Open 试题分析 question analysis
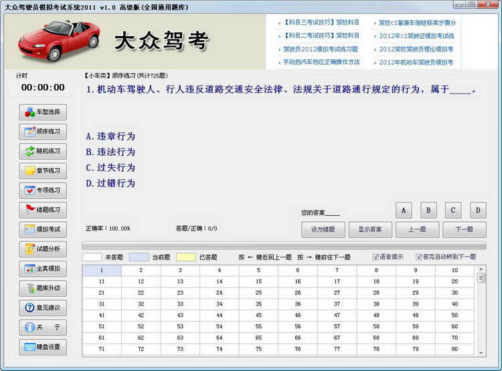 point(42,249)
